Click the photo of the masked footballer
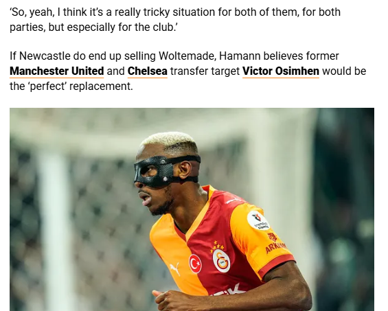388x311 pixels. [192, 209]
